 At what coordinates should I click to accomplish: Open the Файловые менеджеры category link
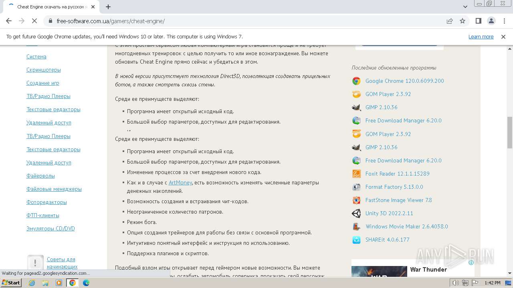tap(54, 189)
